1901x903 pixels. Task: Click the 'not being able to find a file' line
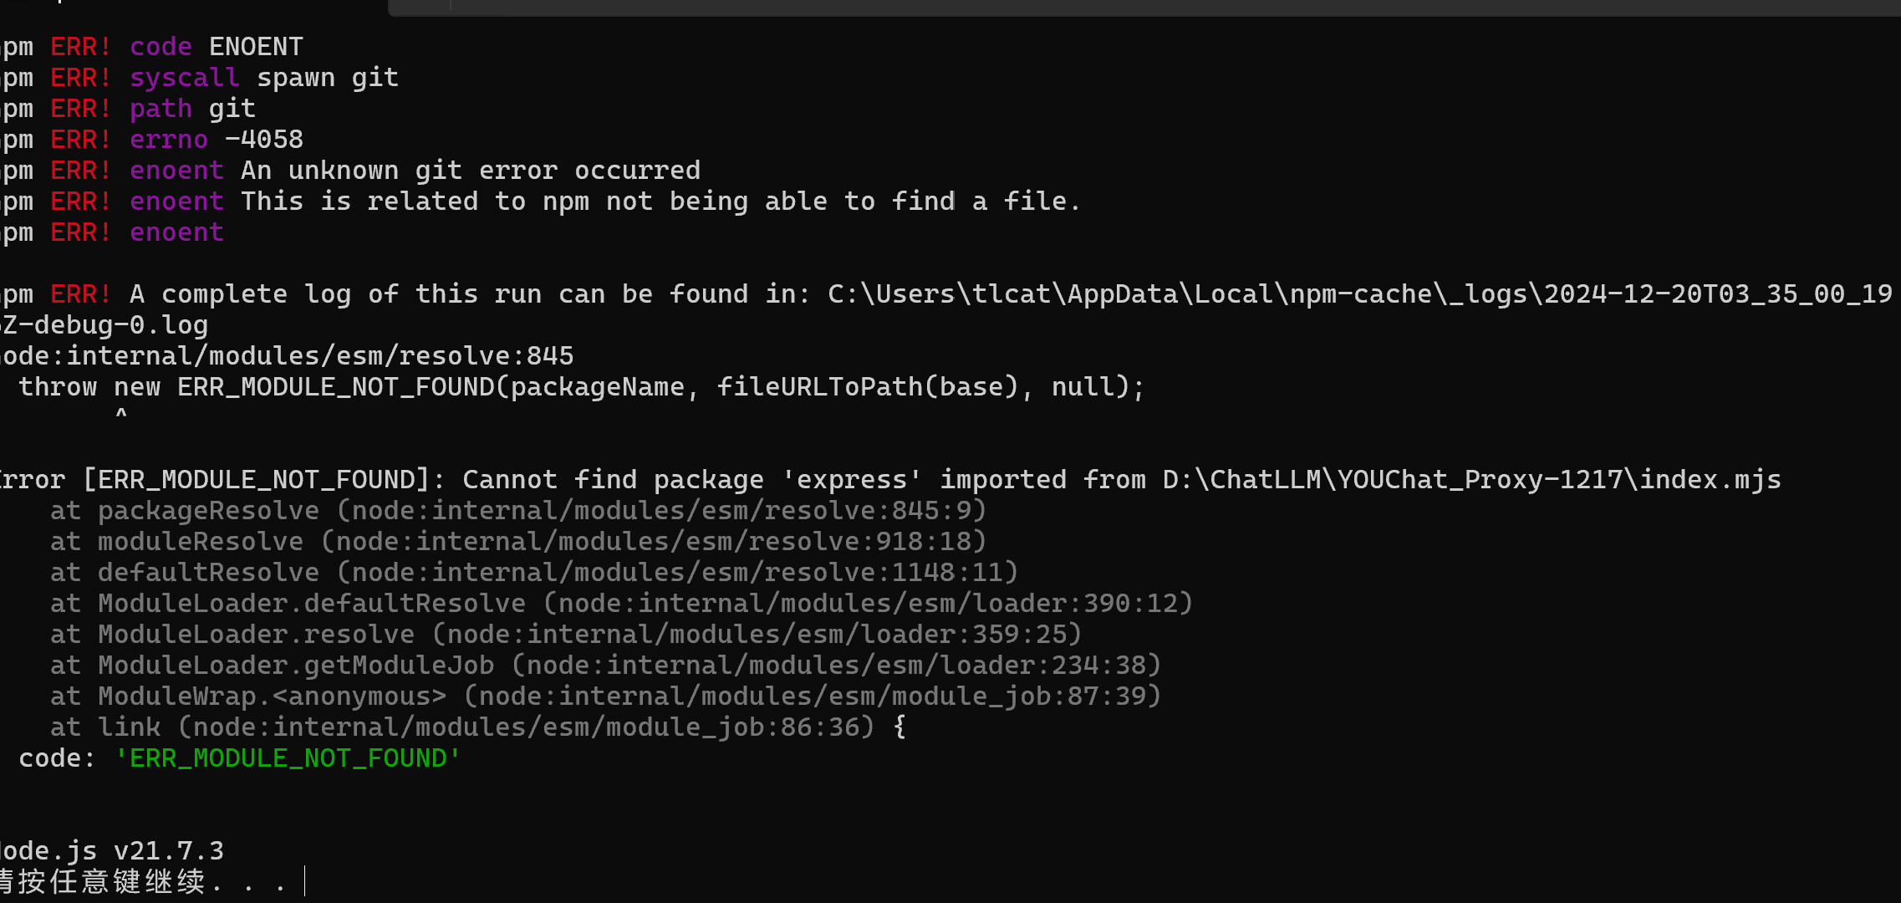[x=660, y=202]
